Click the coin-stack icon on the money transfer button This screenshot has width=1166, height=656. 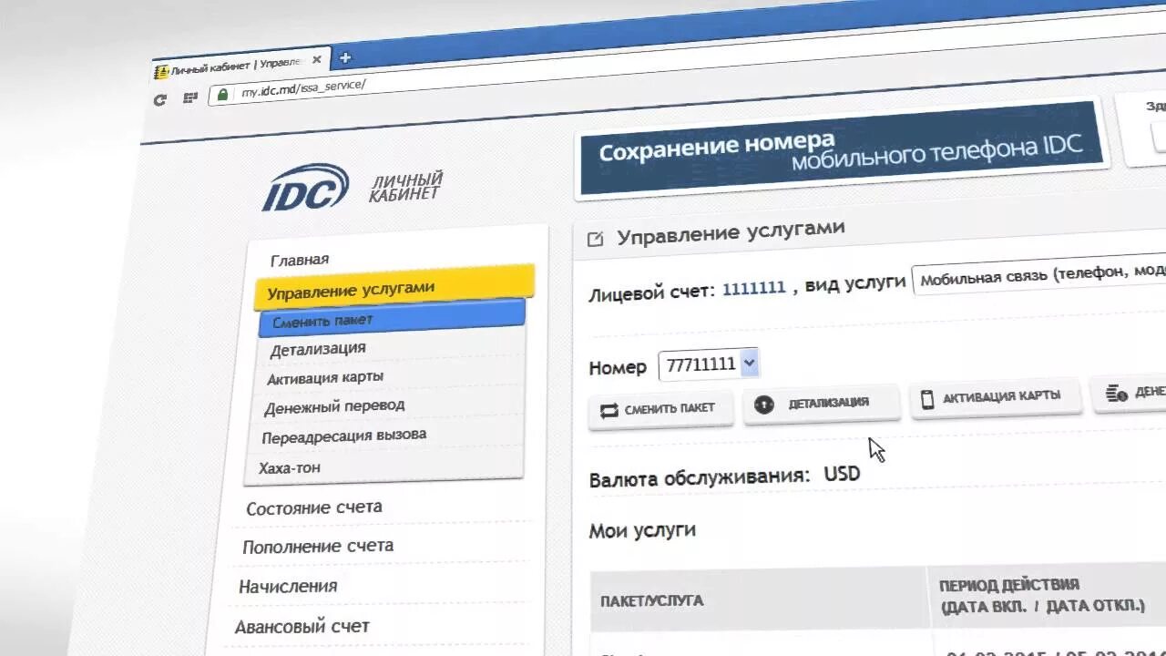point(1116,393)
